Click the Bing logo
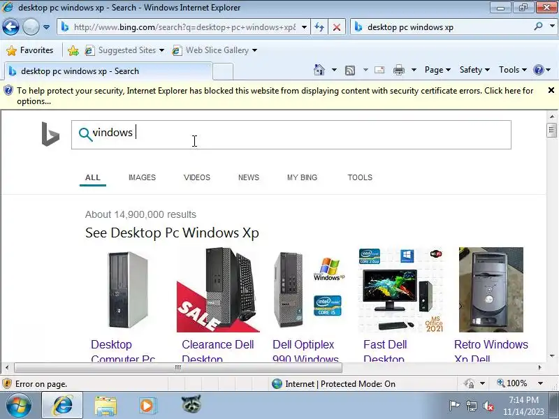The image size is (559, 419). tap(50, 134)
